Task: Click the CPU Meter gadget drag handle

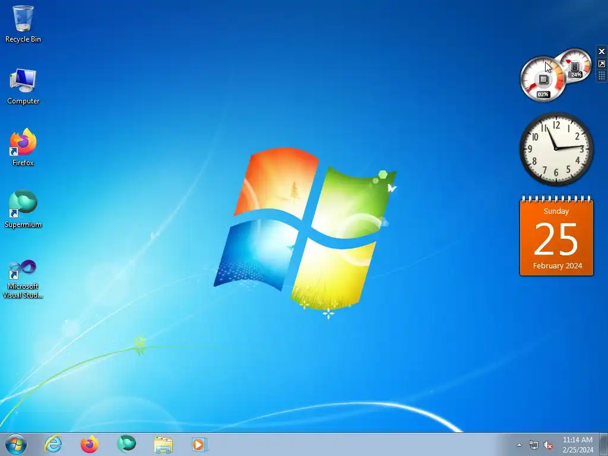Action: tap(602, 75)
